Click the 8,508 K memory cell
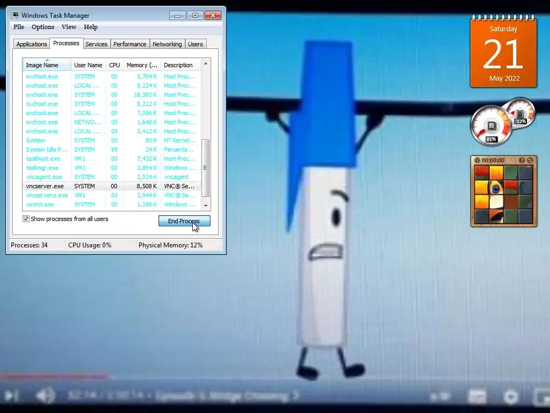The image size is (550, 413). [147, 186]
